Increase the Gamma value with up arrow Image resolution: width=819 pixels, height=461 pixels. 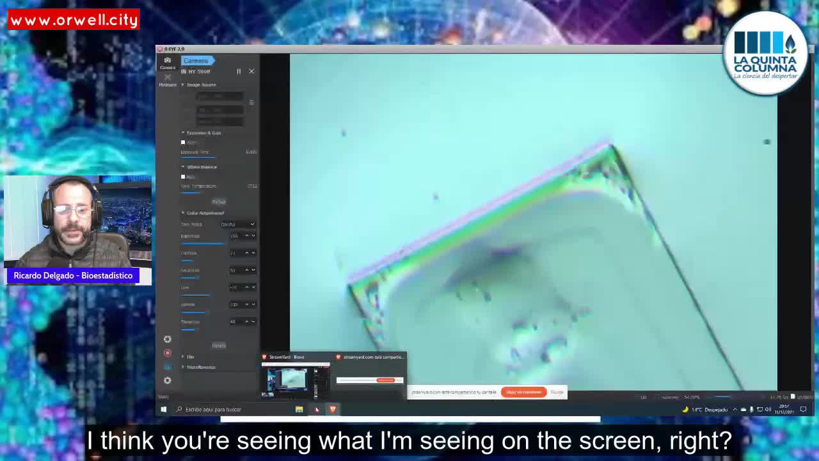[x=247, y=304]
